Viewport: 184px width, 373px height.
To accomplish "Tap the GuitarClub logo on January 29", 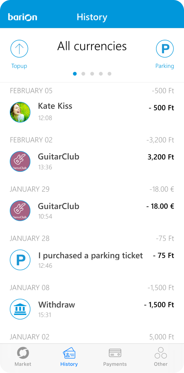I will pyautogui.click(x=20, y=210).
